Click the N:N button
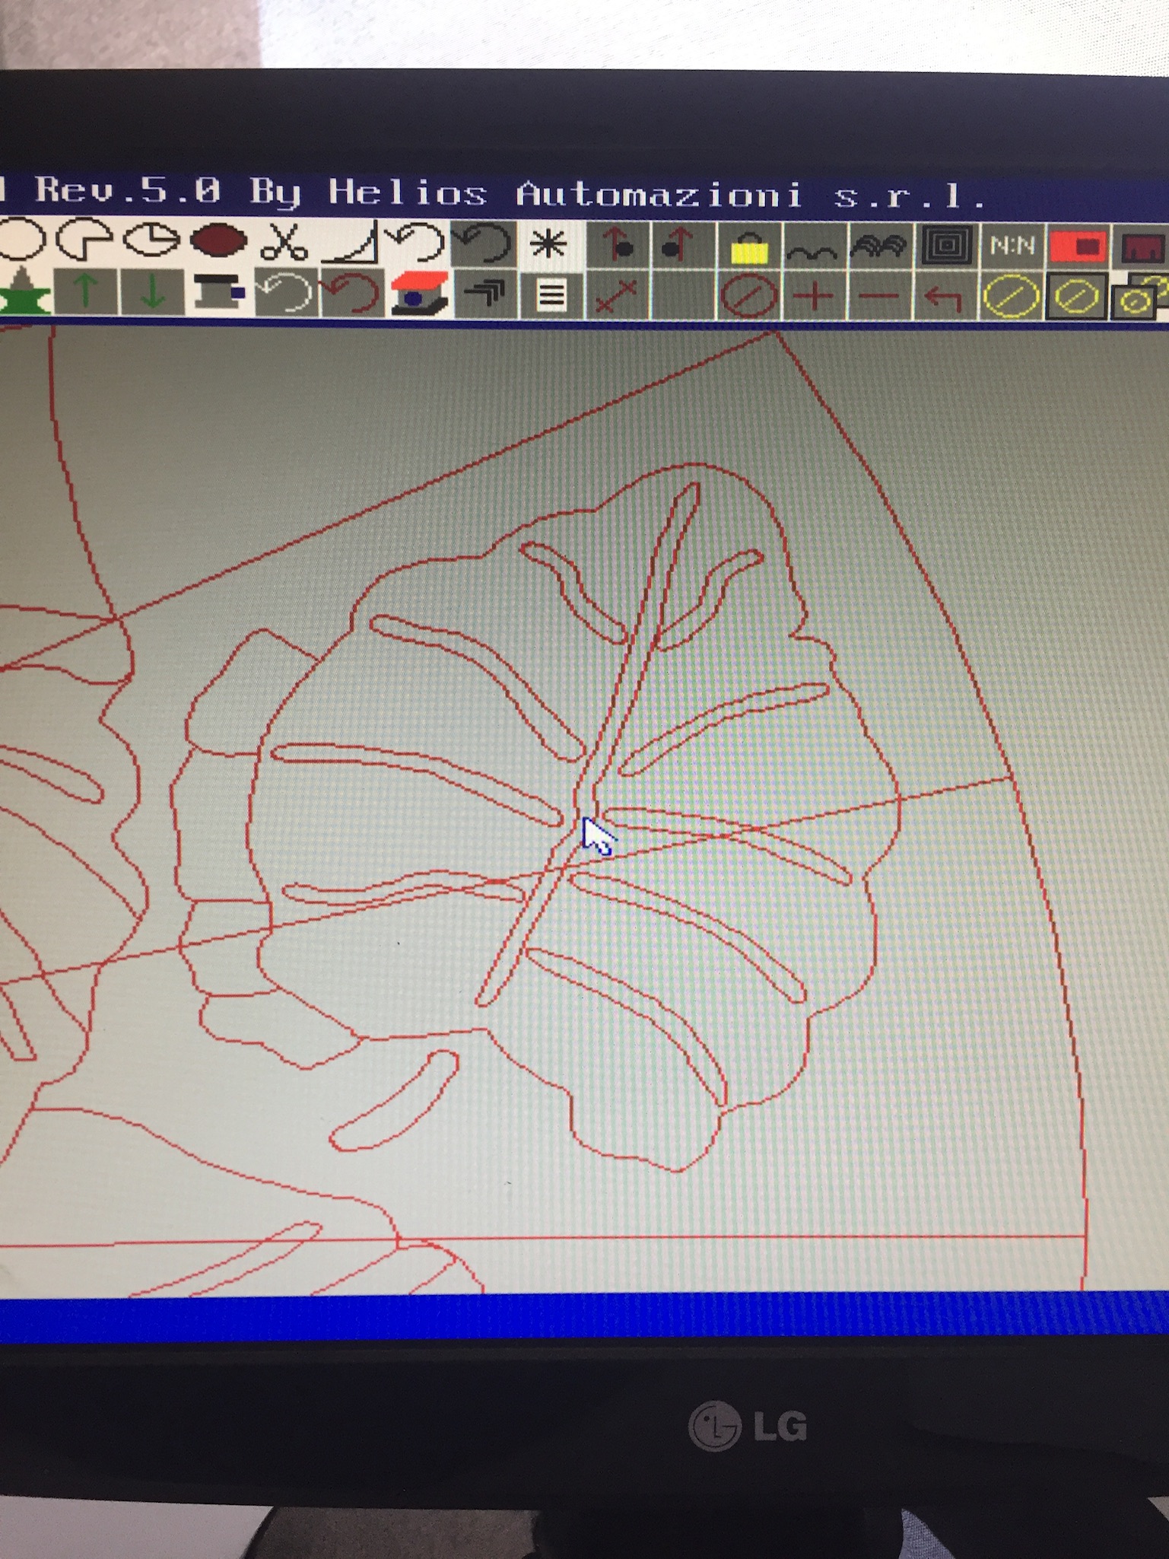The image size is (1169, 1559). 1012,247
